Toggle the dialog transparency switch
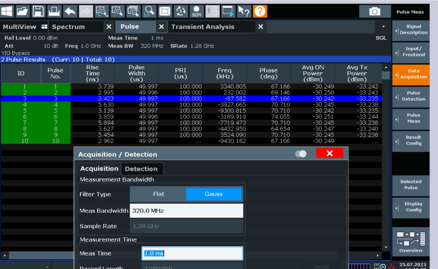Screen dimensions: 438x269 pyautogui.click(x=301, y=154)
